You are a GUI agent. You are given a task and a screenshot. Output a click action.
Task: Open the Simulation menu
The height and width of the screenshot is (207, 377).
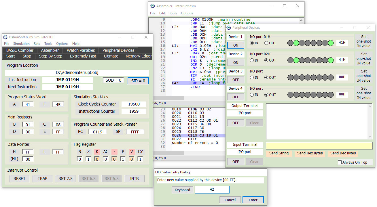point(21,44)
